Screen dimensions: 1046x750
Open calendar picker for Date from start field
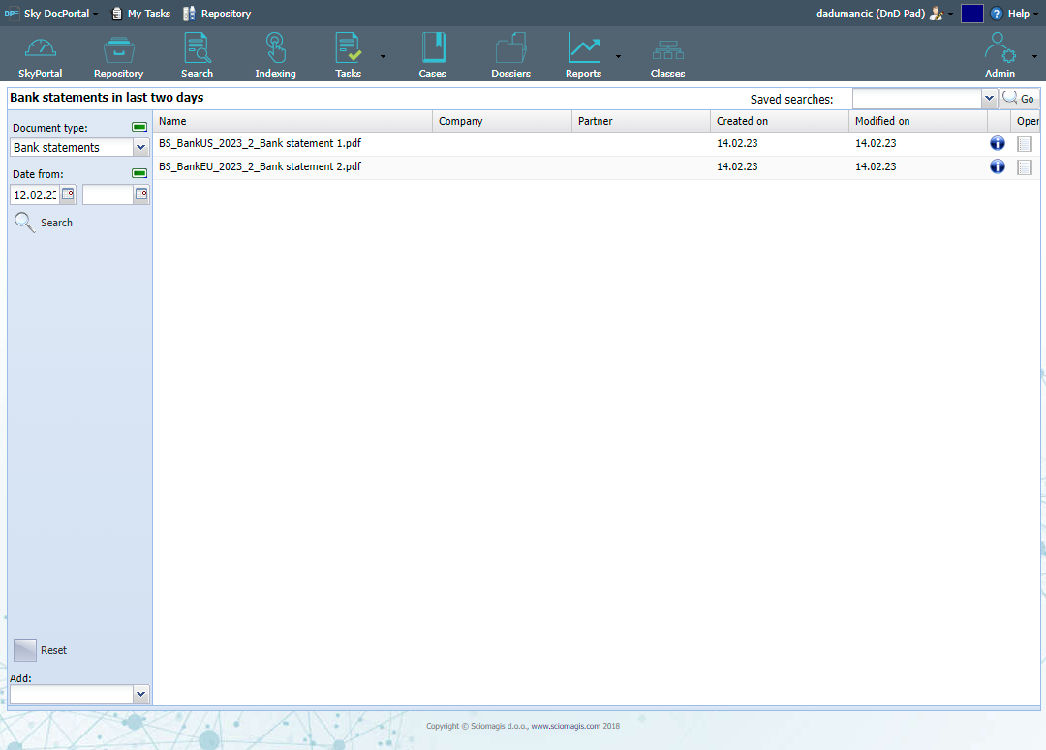click(68, 194)
